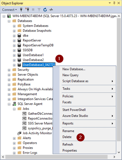Expand the Security node
Screen dimensions: 122x160
[9, 70]
